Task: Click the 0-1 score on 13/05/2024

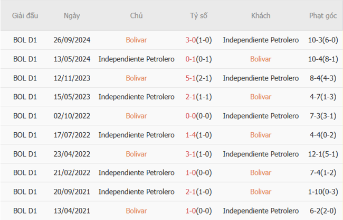Action: (x=192, y=59)
